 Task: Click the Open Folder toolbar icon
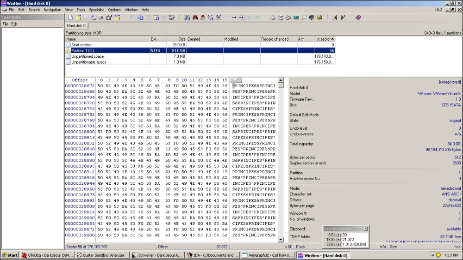[117, 18]
